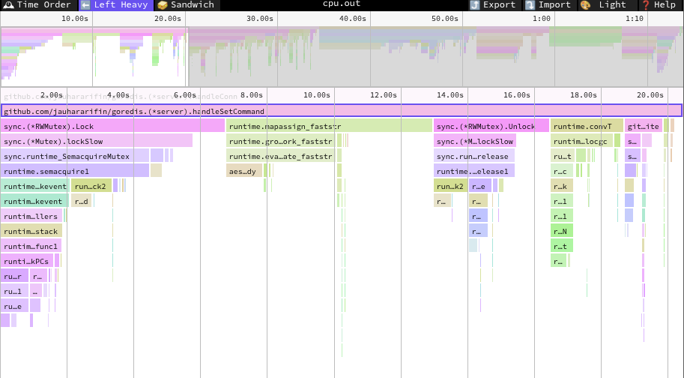Image resolution: width=684 pixels, height=378 pixels.
Task: Click the sync.runtime_SemacquireMutex frame
Action: tap(75, 156)
